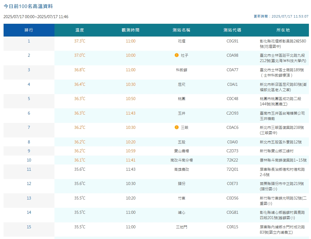Click the 測站代碼 column header
The width and height of the screenshot is (311, 239).
coord(232,30)
